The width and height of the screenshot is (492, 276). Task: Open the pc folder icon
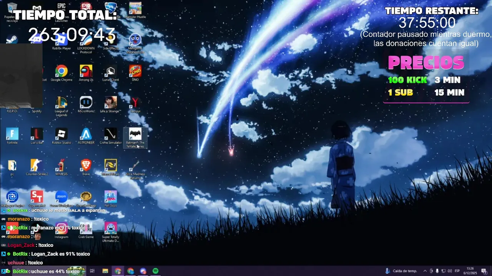pyautogui.click(x=12, y=167)
